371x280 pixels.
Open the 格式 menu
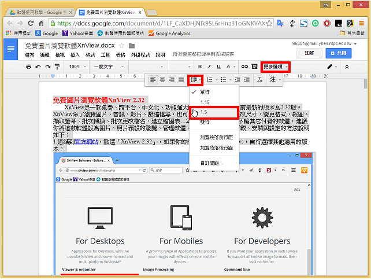pyautogui.click(x=90, y=55)
